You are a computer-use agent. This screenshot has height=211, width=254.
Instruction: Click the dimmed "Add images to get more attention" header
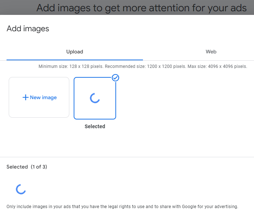point(141,8)
